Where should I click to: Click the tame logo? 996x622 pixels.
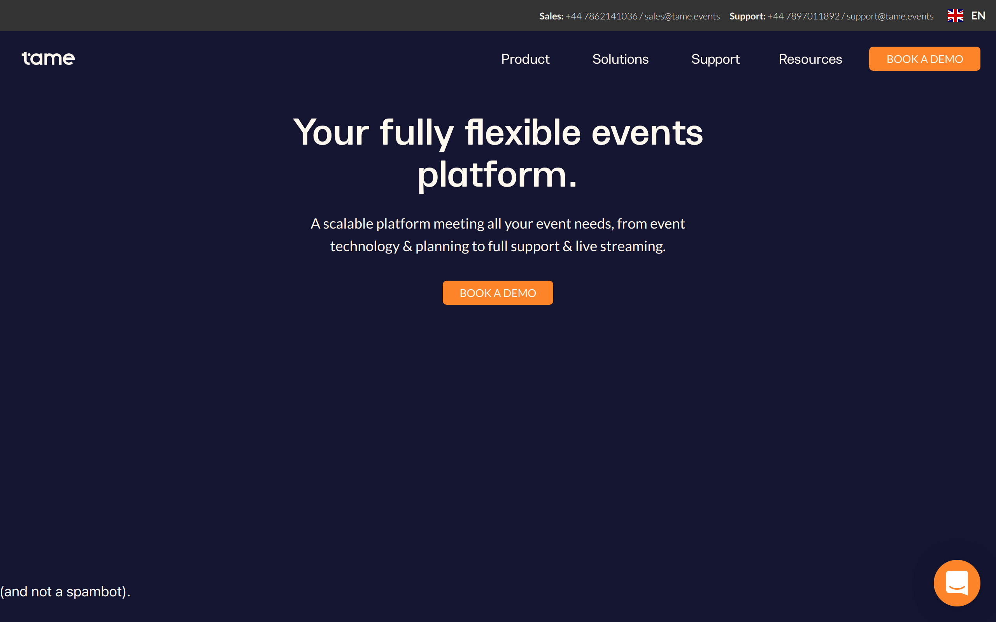tap(48, 58)
